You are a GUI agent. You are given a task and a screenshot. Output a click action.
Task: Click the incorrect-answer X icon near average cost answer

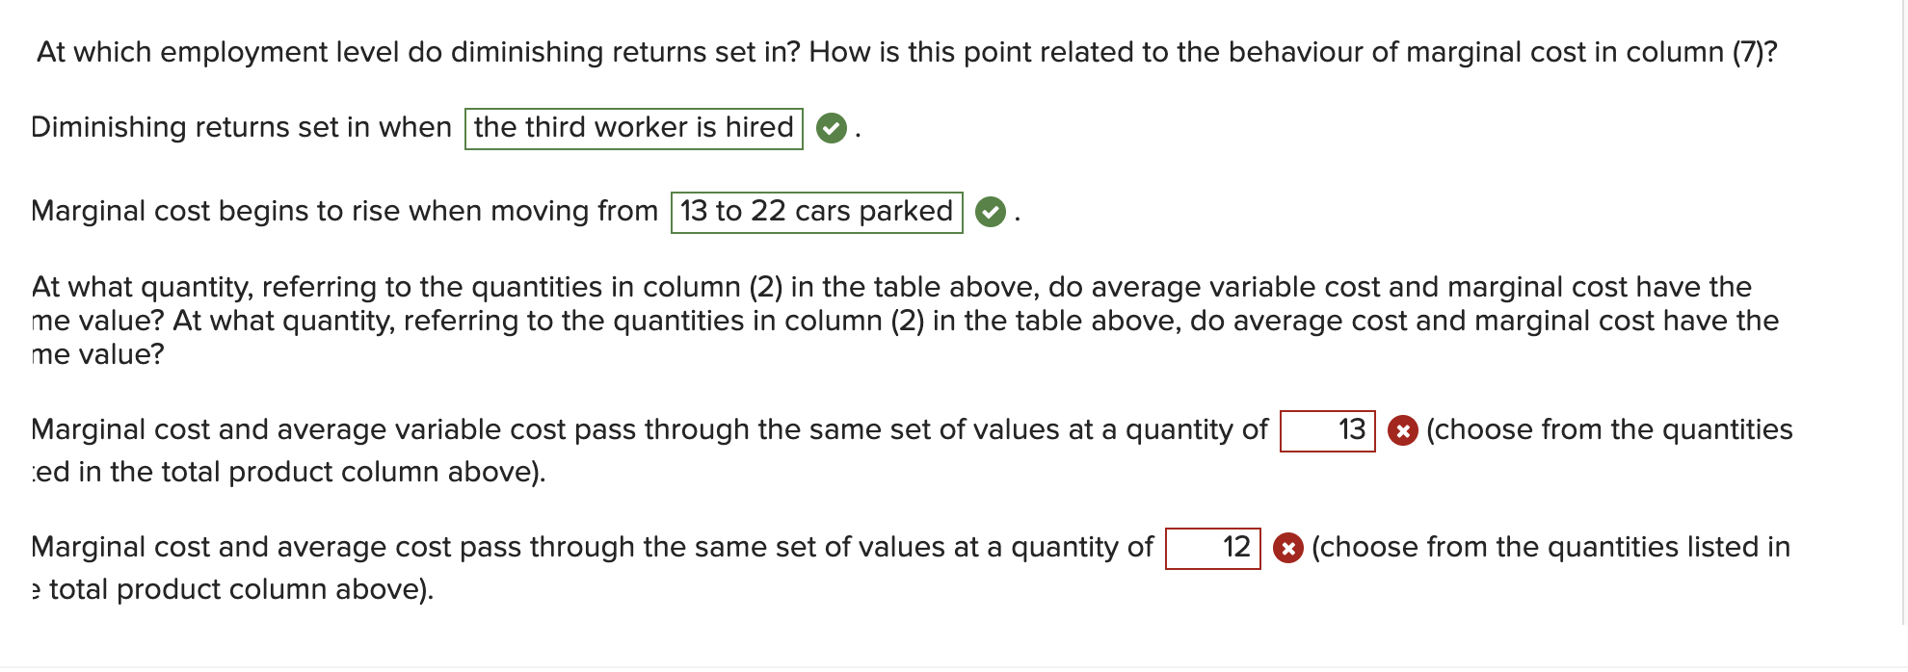tap(1286, 547)
